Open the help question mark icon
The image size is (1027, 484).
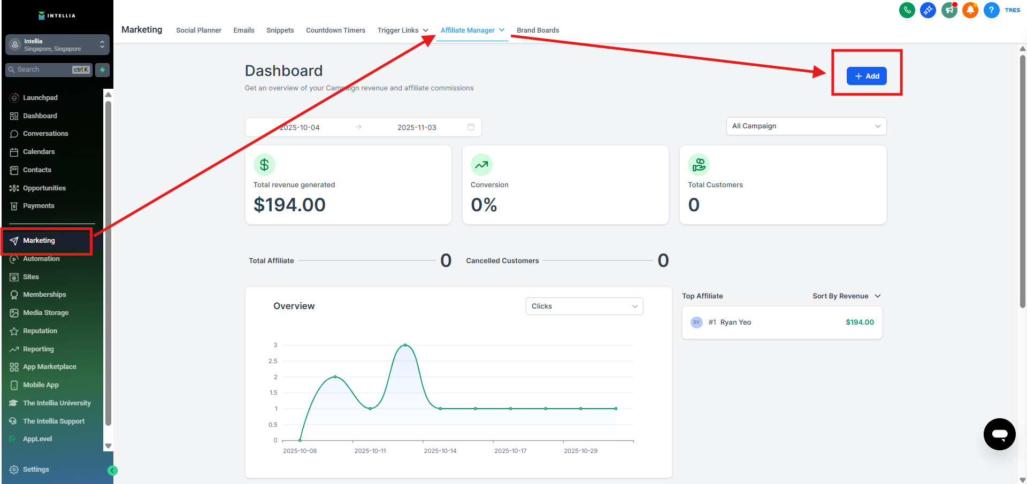[x=991, y=10]
